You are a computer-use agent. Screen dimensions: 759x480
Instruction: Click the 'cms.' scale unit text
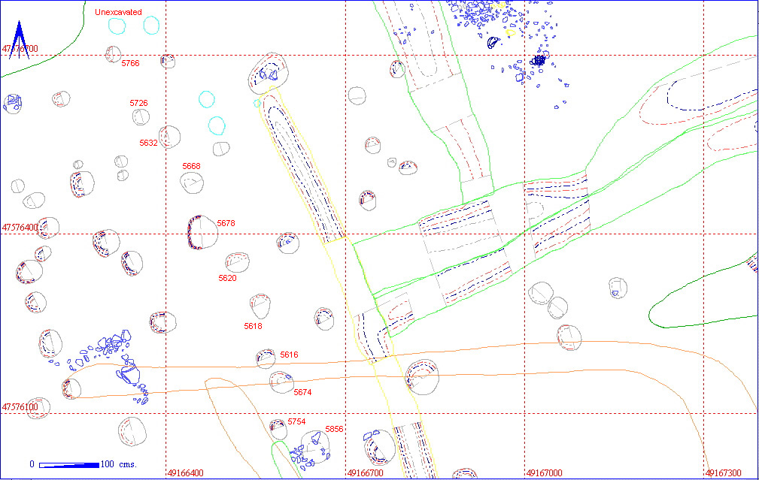coord(128,464)
